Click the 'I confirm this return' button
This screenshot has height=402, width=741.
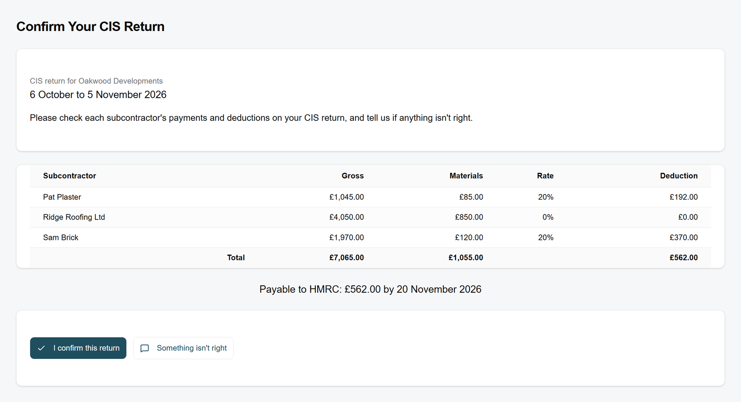coord(78,348)
